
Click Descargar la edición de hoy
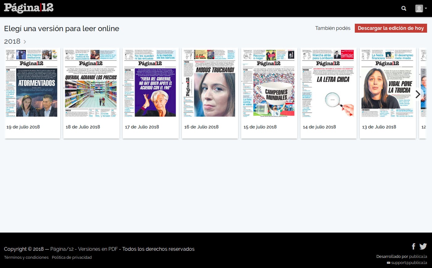(391, 28)
